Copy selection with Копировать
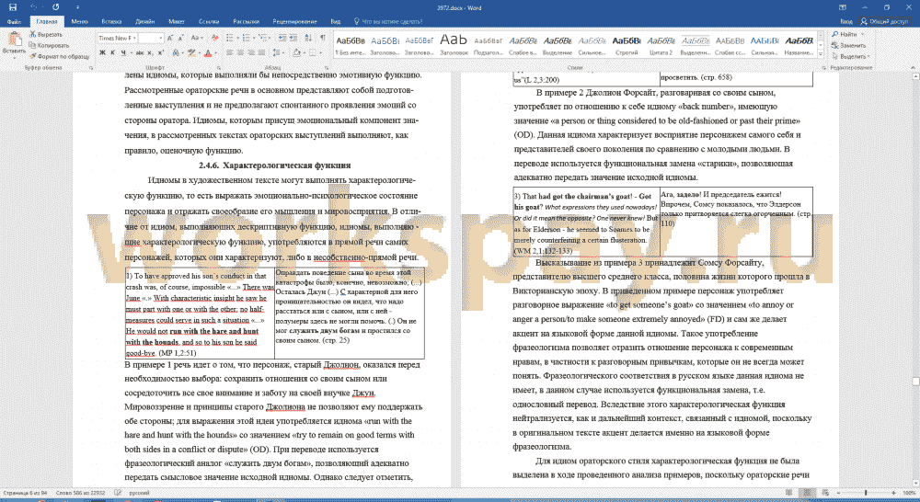Viewport: 920px width, 502px height. pyautogui.click(x=50, y=45)
